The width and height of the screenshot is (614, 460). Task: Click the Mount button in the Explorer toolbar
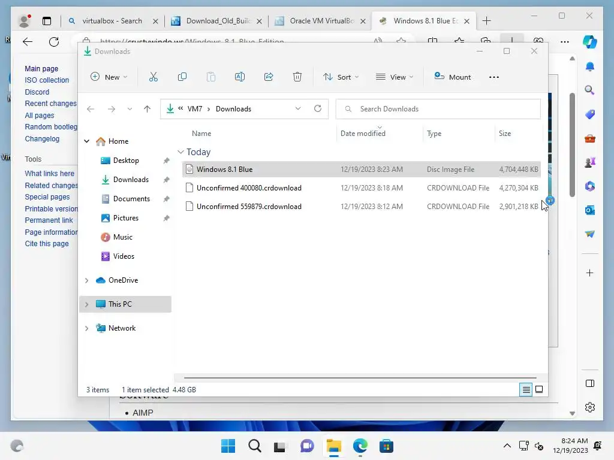point(452,77)
